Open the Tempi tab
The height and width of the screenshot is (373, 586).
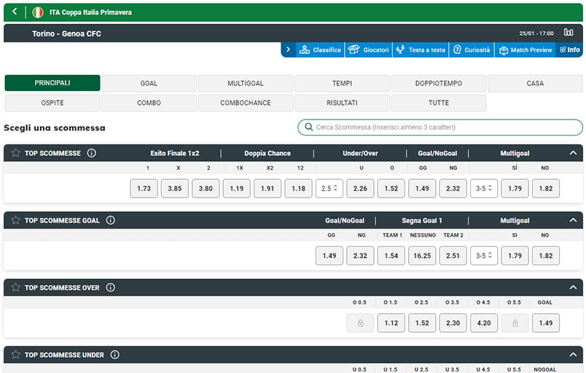pos(342,83)
